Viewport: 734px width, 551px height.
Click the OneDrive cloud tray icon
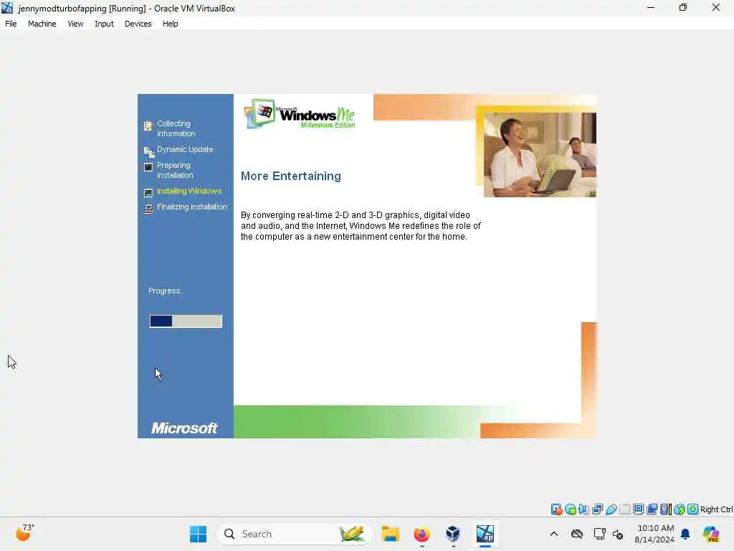[577, 534]
